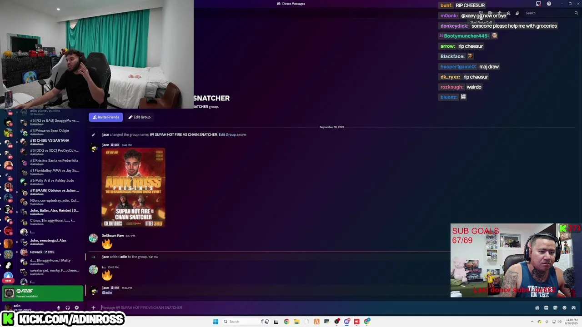The image size is (582, 327).
Task: Open the Discord inbox icon in title bar
Action: click(x=539, y=4)
